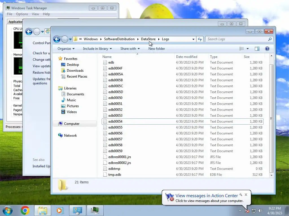Click the Downloads folder icon
289x216 pixels.
click(63, 71)
